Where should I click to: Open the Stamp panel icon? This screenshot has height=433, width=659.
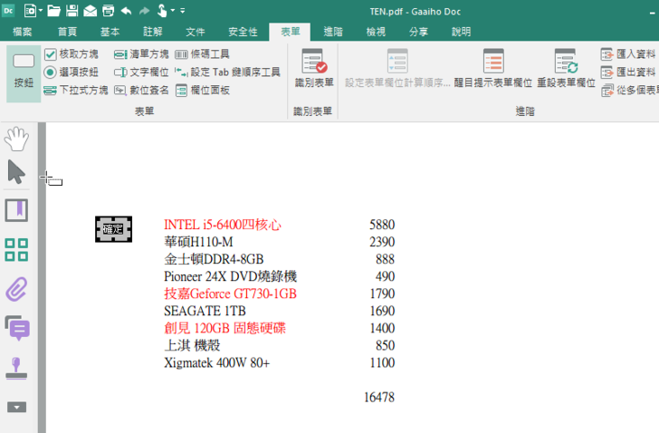(16, 368)
